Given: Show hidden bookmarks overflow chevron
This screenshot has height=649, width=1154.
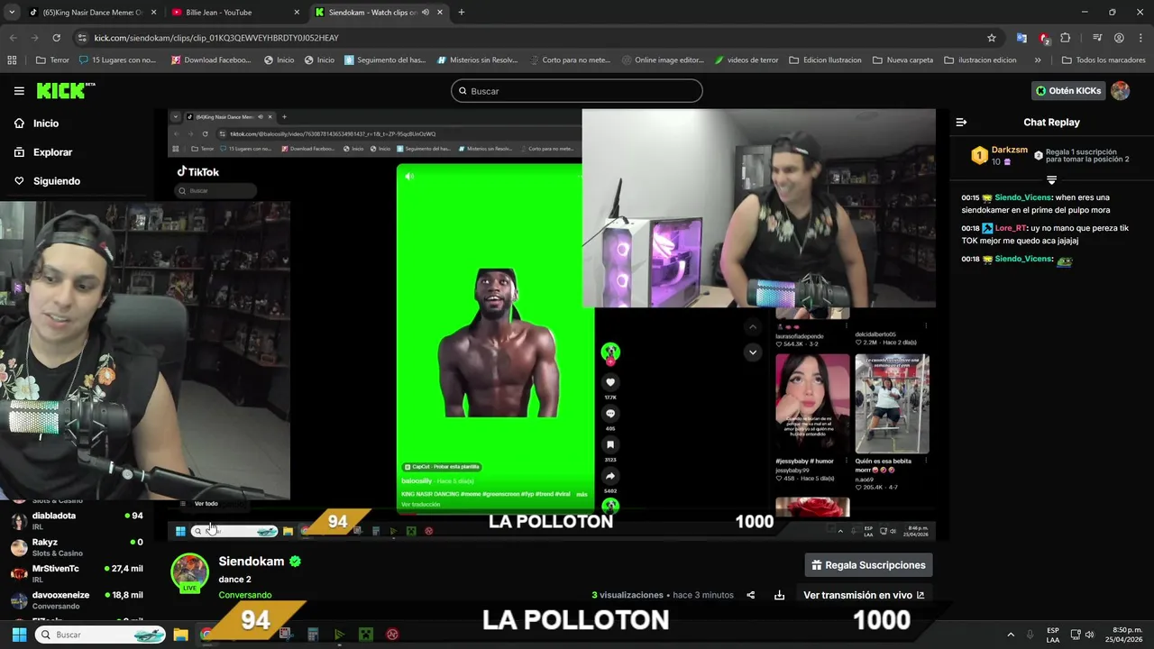Looking at the screenshot, I should pyautogui.click(x=1038, y=60).
